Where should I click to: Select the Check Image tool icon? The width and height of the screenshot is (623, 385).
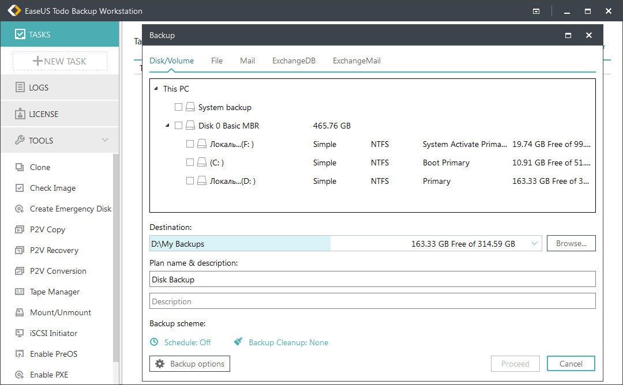point(20,188)
